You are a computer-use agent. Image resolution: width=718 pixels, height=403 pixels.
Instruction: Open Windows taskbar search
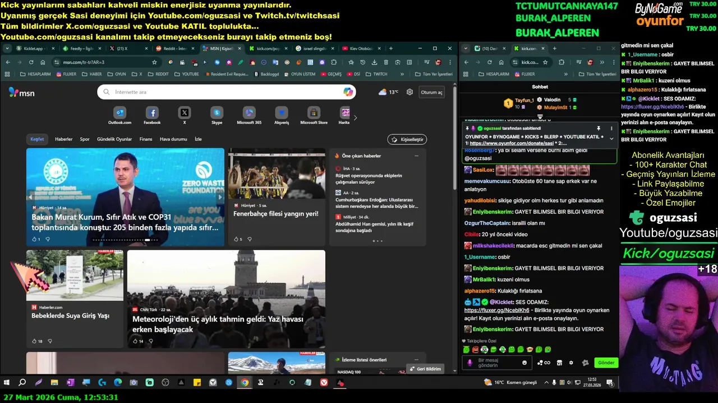[22, 382]
